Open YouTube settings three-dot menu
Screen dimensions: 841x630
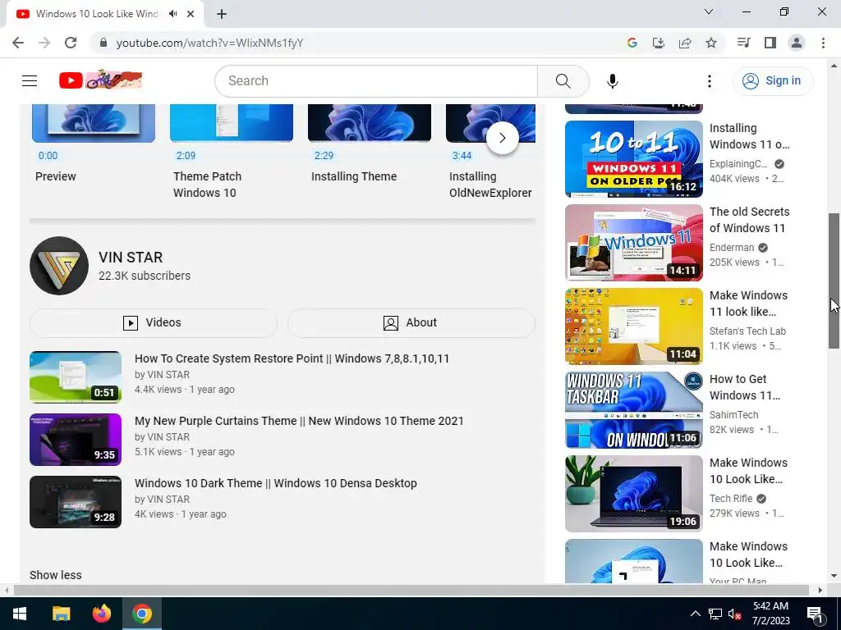709,81
